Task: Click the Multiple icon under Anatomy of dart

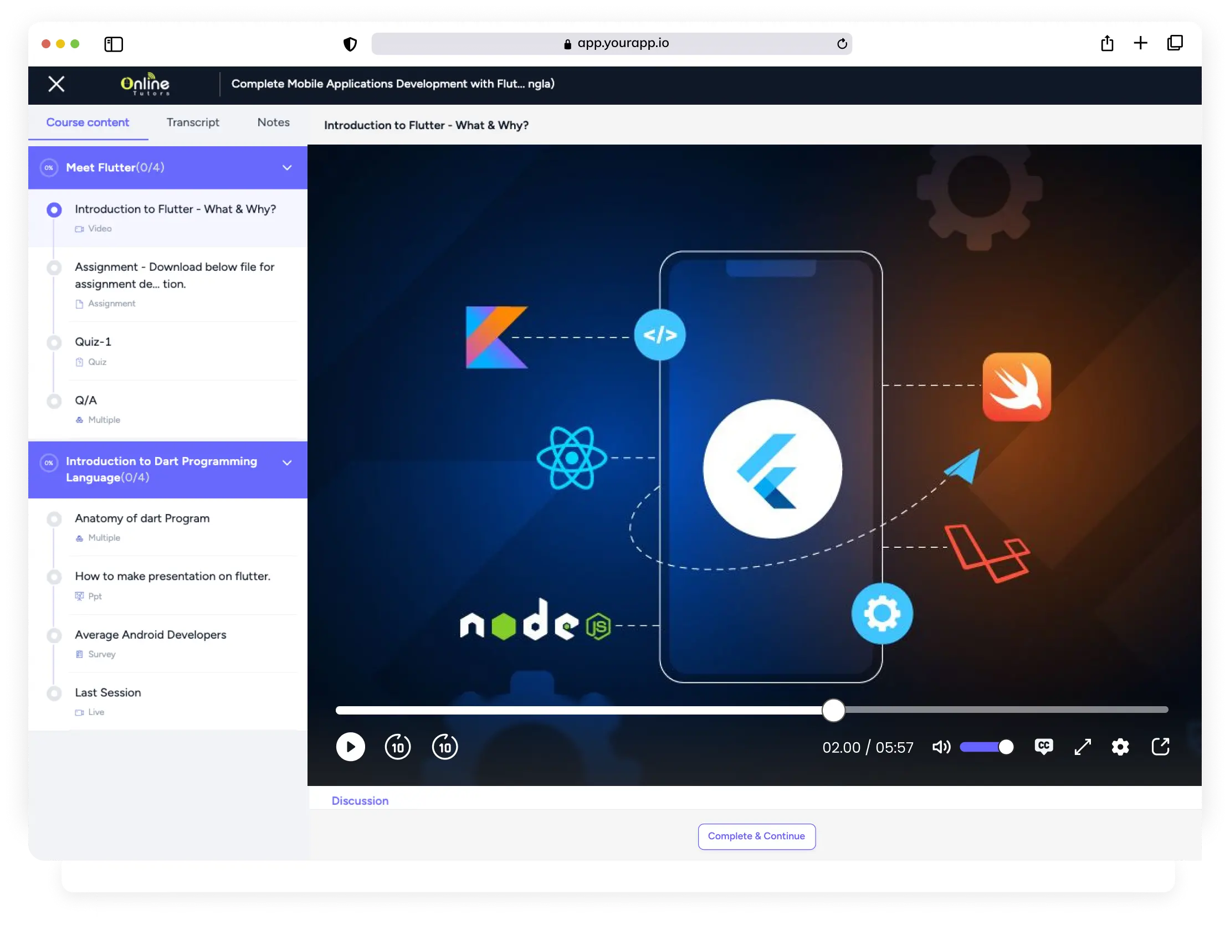Action: pyautogui.click(x=79, y=537)
